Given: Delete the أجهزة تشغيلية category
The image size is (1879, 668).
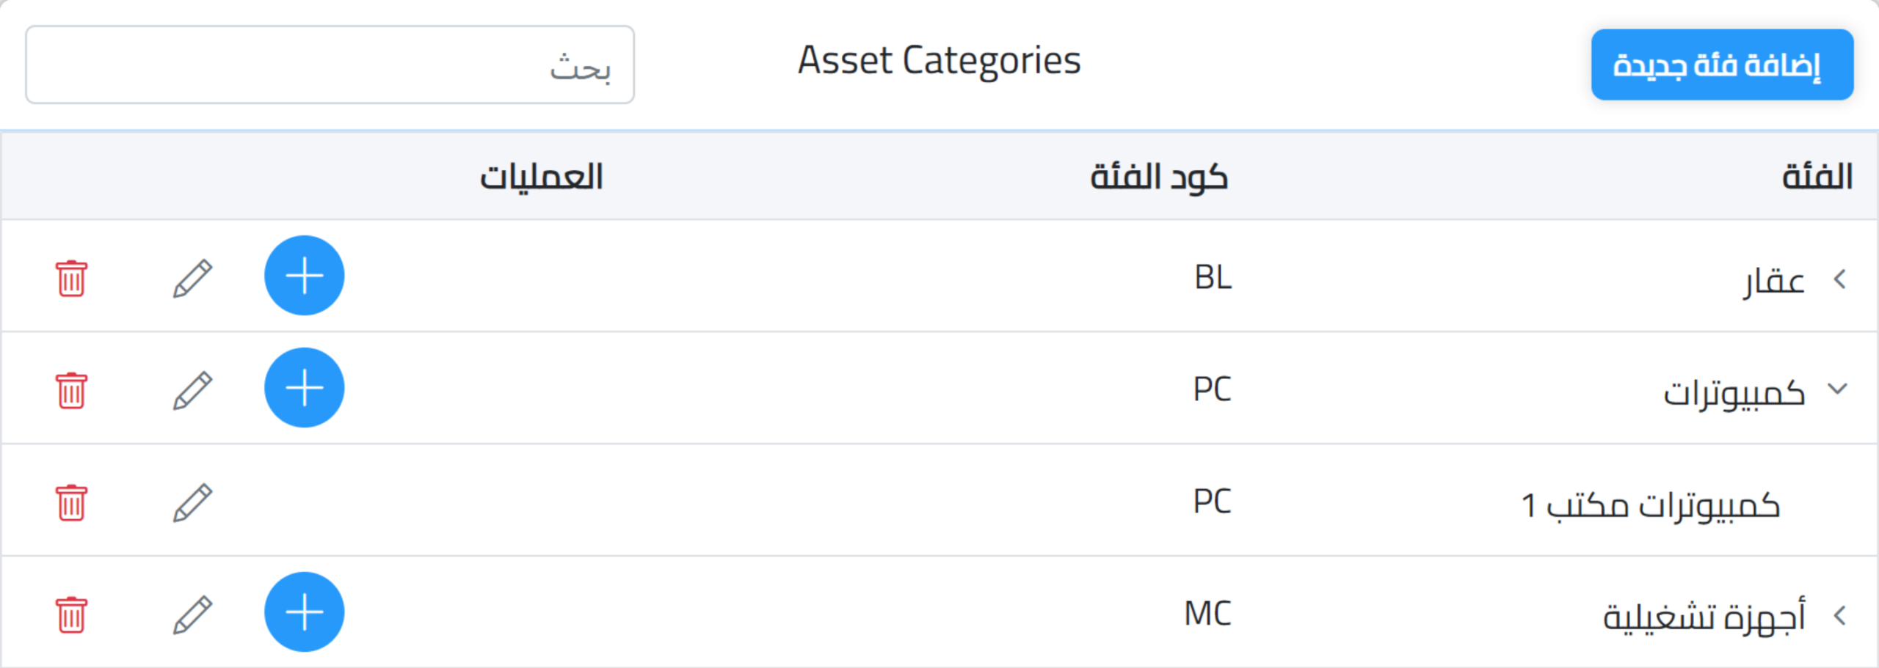Looking at the screenshot, I should click(71, 614).
